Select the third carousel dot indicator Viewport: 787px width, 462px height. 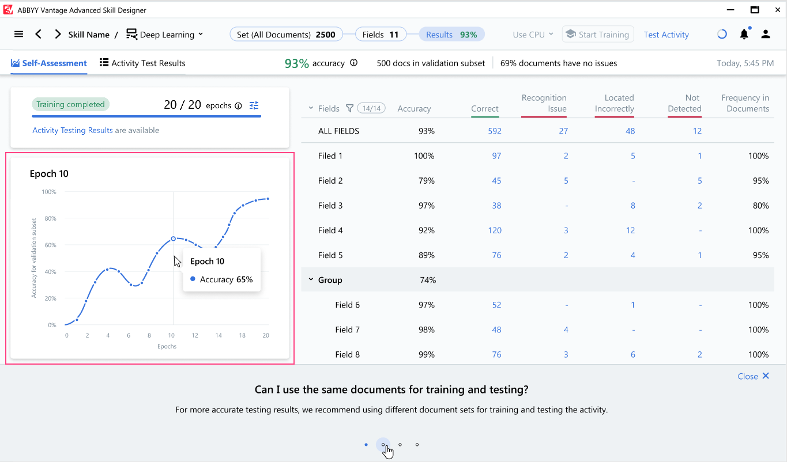400,444
